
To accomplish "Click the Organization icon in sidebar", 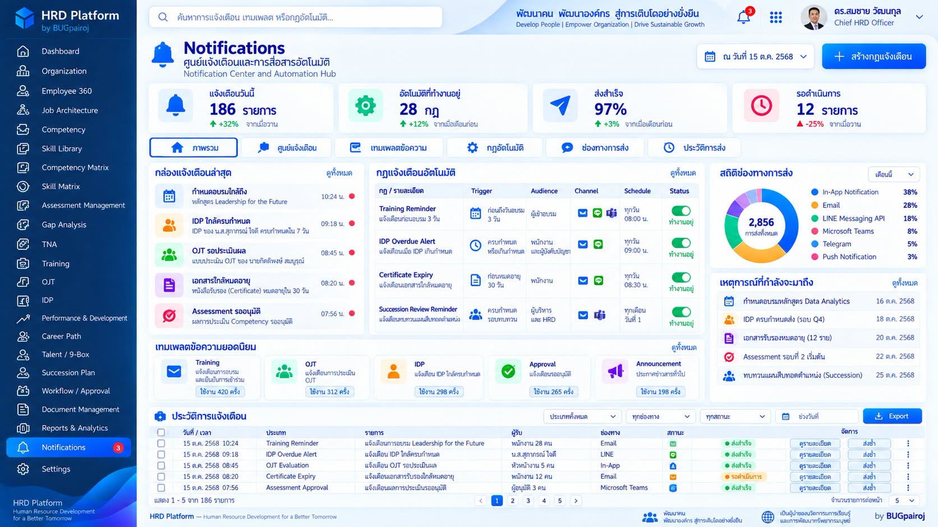I will (23, 71).
